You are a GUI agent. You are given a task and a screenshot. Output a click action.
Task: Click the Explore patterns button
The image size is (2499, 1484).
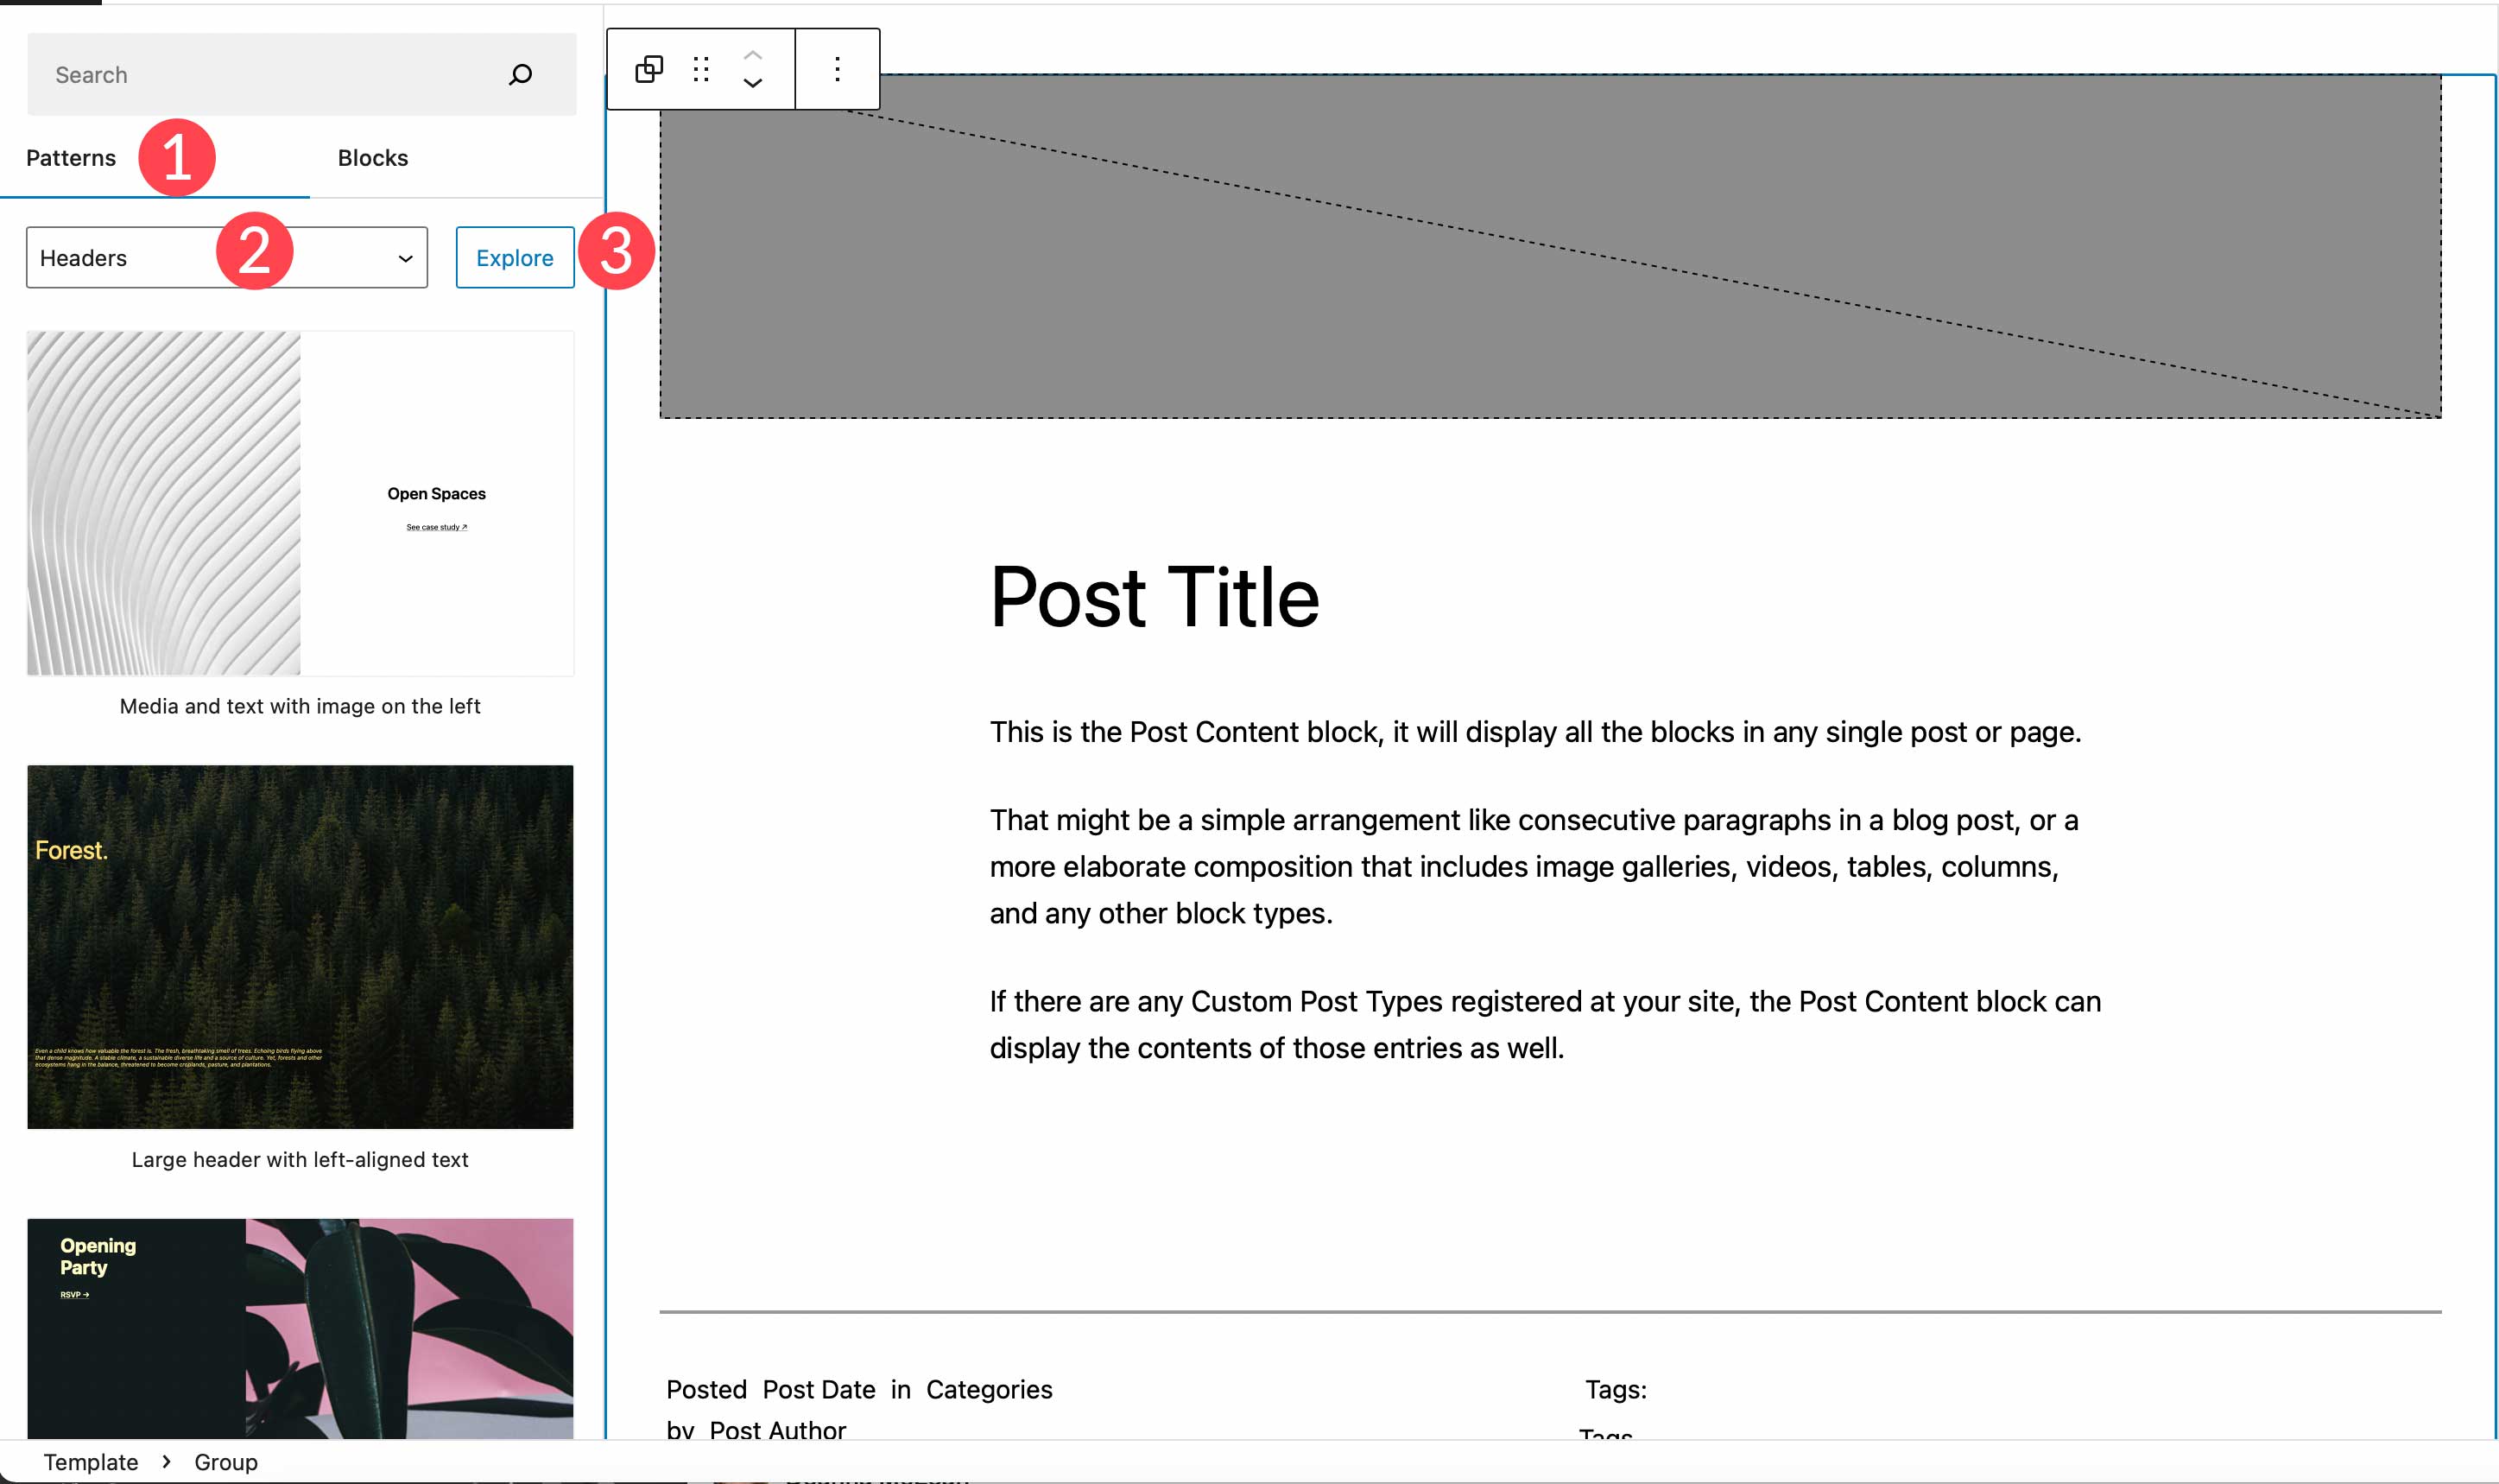pos(512,257)
